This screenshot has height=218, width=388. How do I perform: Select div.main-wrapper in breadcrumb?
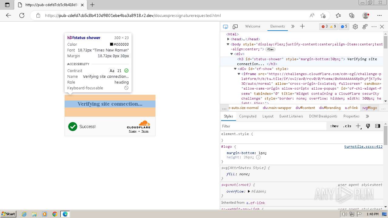tap(277, 108)
